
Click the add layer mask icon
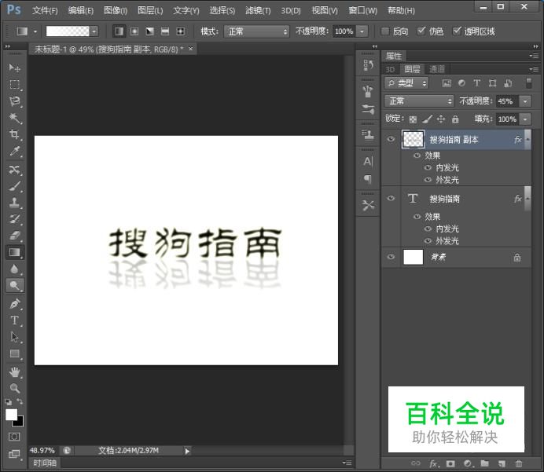point(450,463)
